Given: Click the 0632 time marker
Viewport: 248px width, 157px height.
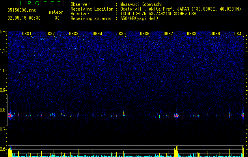Looking at the screenshot, I should (50, 34).
